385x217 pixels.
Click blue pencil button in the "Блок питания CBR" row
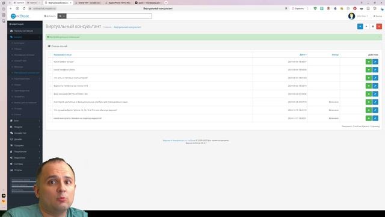click(x=375, y=94)
